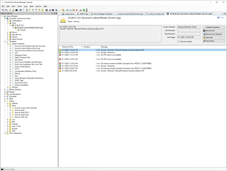The height and width of the screenshot is (171, 227).
Task: Enable the Only show failures checkbox
Action: 178,42
